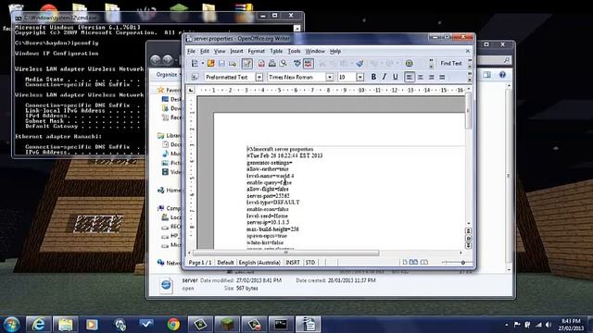
Task: Click Default page style in status bar
Action: click(225, 263)
